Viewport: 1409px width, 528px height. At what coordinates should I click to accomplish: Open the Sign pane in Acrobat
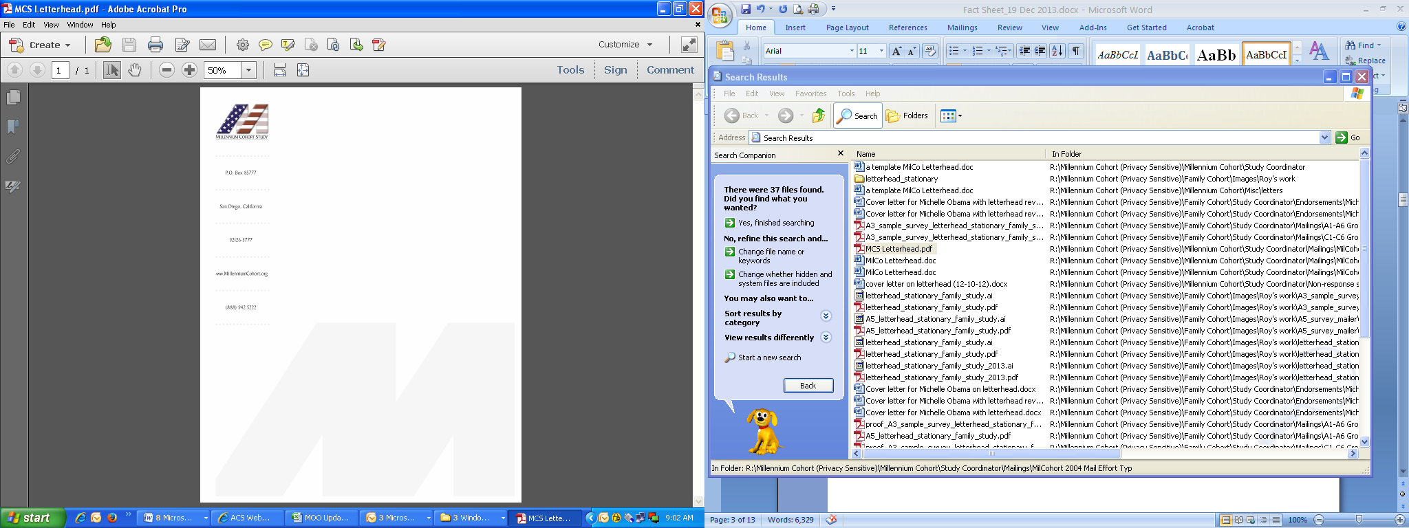tap(616, 70)
